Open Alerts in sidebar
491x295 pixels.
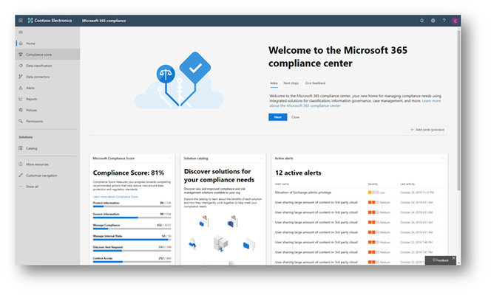tap(47, 88)
